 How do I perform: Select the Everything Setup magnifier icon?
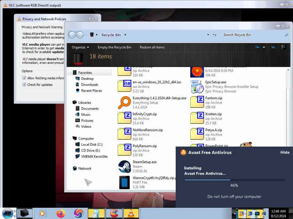(x=124, y=102)
